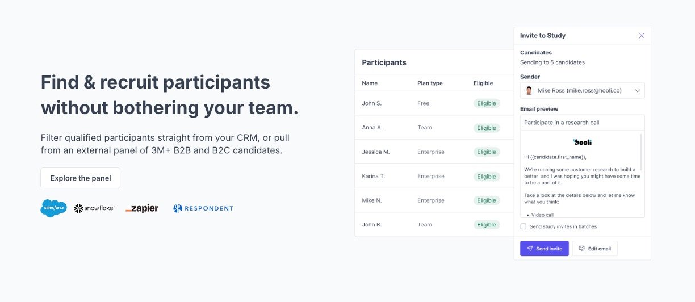Click the email subject line field
The image size is (695, 302).
tap(583, 123)
